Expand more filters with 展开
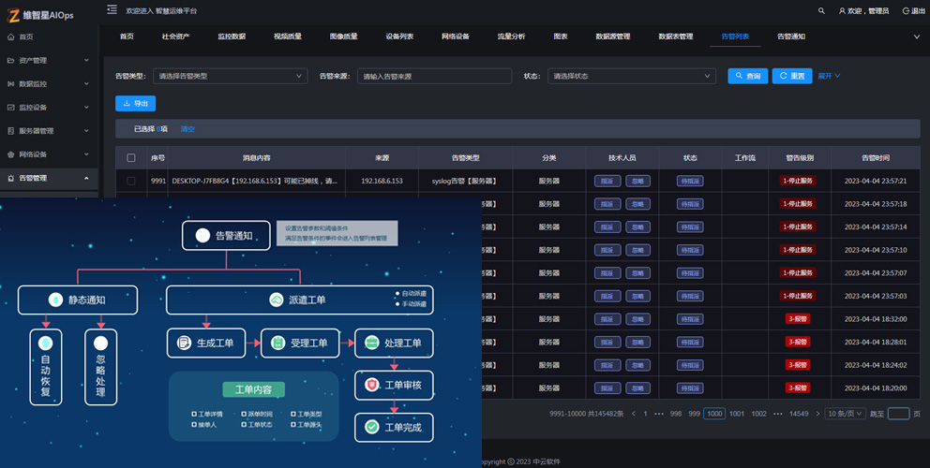The height and width of the screenshot is (468, 930). pyautogui.click(x=829, y=76)
